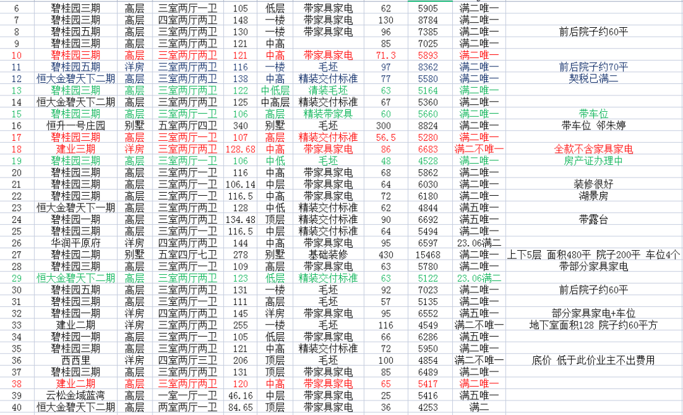The width and height of the screenshot is (683, 415).
Task: Select the green note 带车位 in row 15
Action: click(594, 114)
